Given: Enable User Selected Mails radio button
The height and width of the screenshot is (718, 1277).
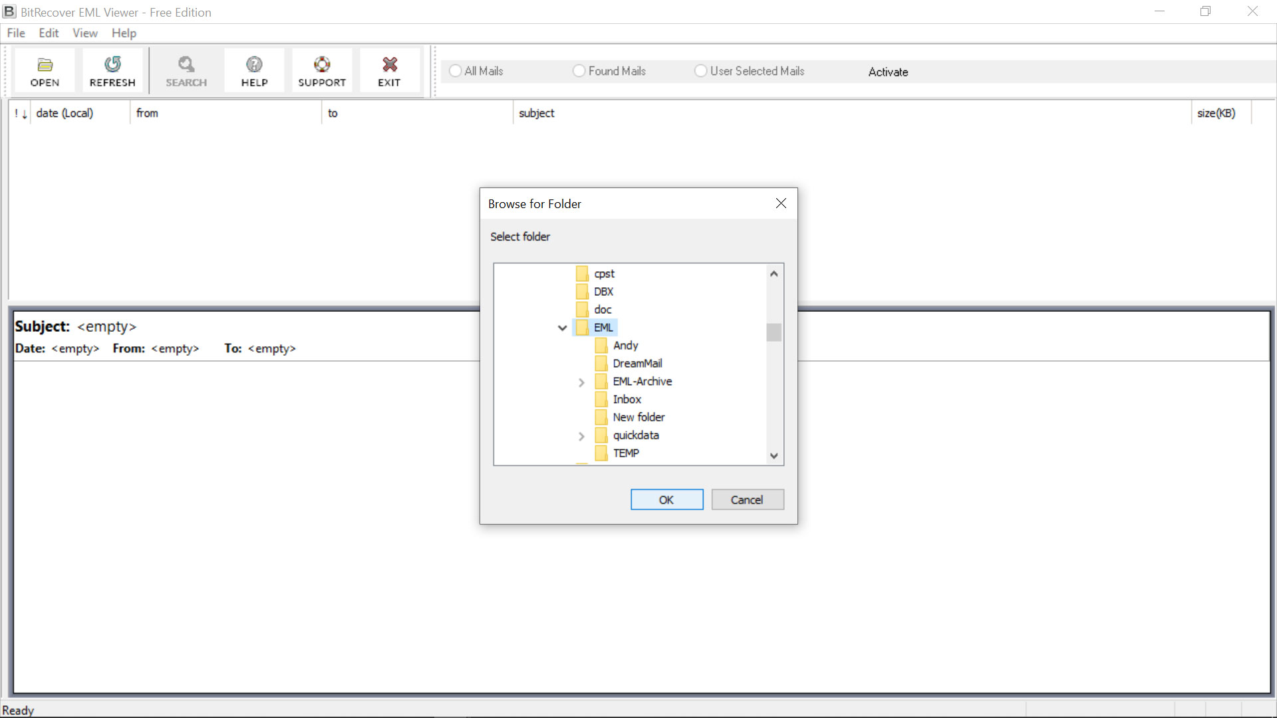Looking at the screenshot, I should pos(701,71).
